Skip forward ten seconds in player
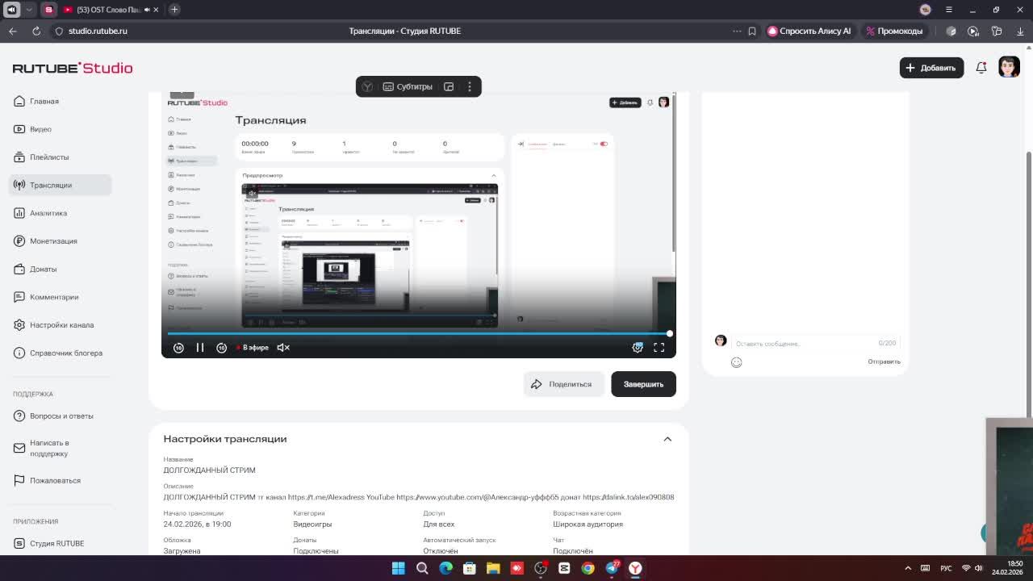 pyautogui.click(x=221, y=348)
